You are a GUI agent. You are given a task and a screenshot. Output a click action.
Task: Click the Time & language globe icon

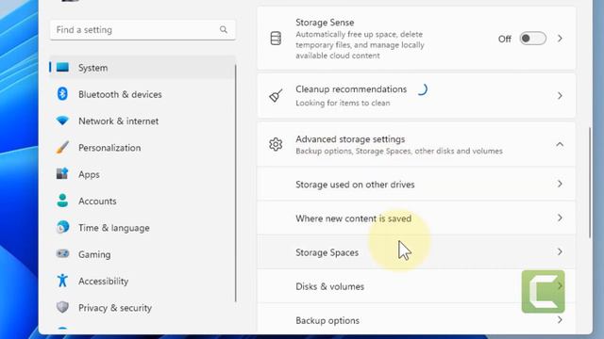[x=62, y=227]
